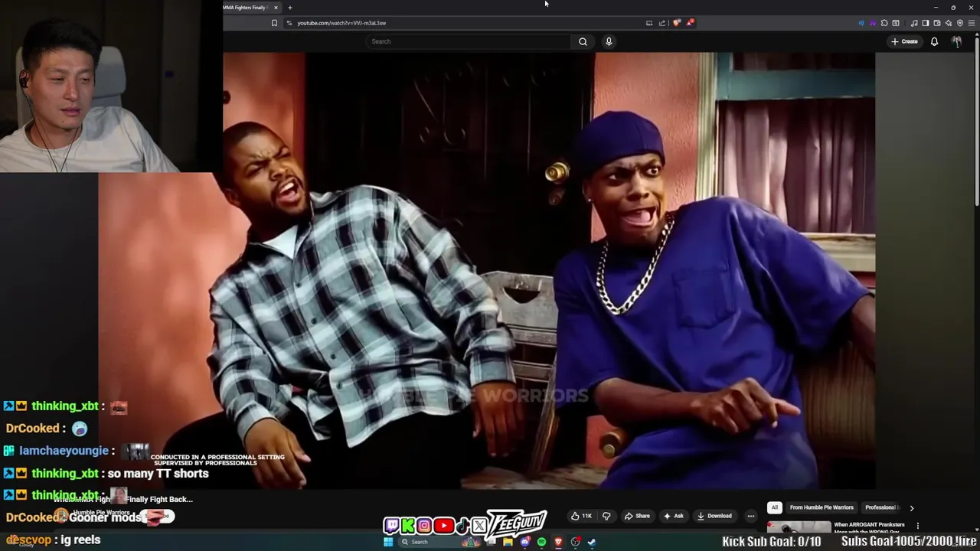Open Brave browser from the taskbar
The width and height of the screenshot is (980, 551).
[x=558, y=542]
